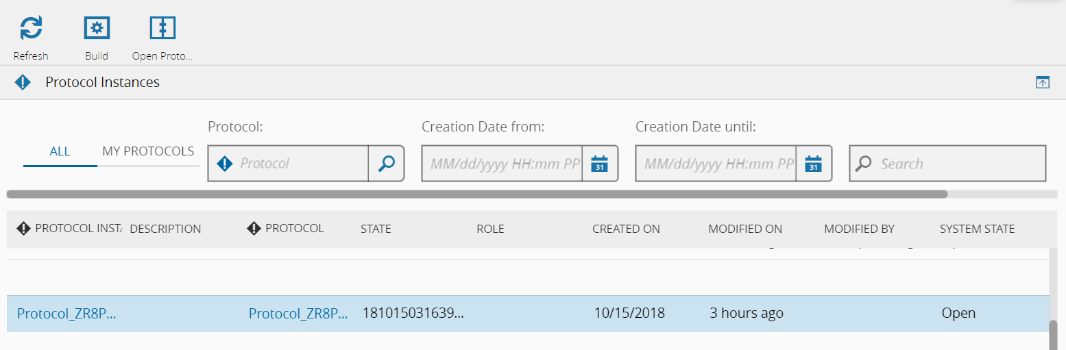Click the Protocol filter input field

coord(302,164)
